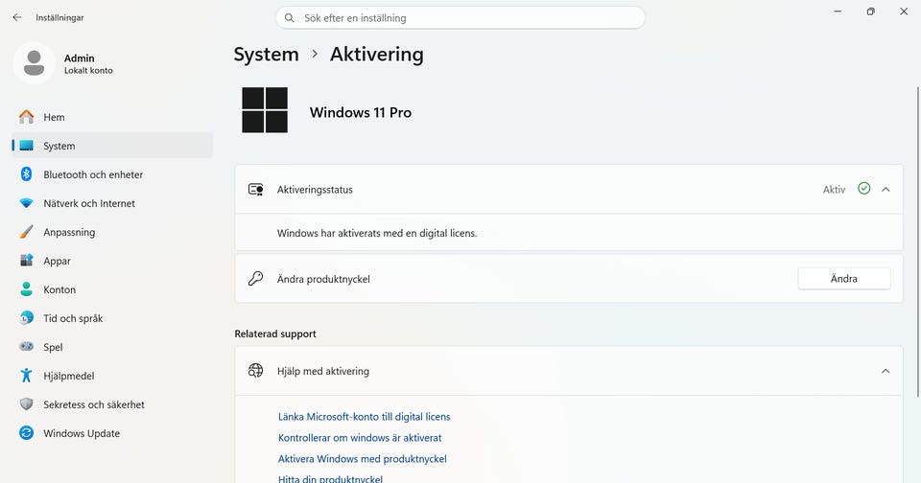
Task: Click Windows har aktiverats med en digital licens text
Action: coord(377,233)
